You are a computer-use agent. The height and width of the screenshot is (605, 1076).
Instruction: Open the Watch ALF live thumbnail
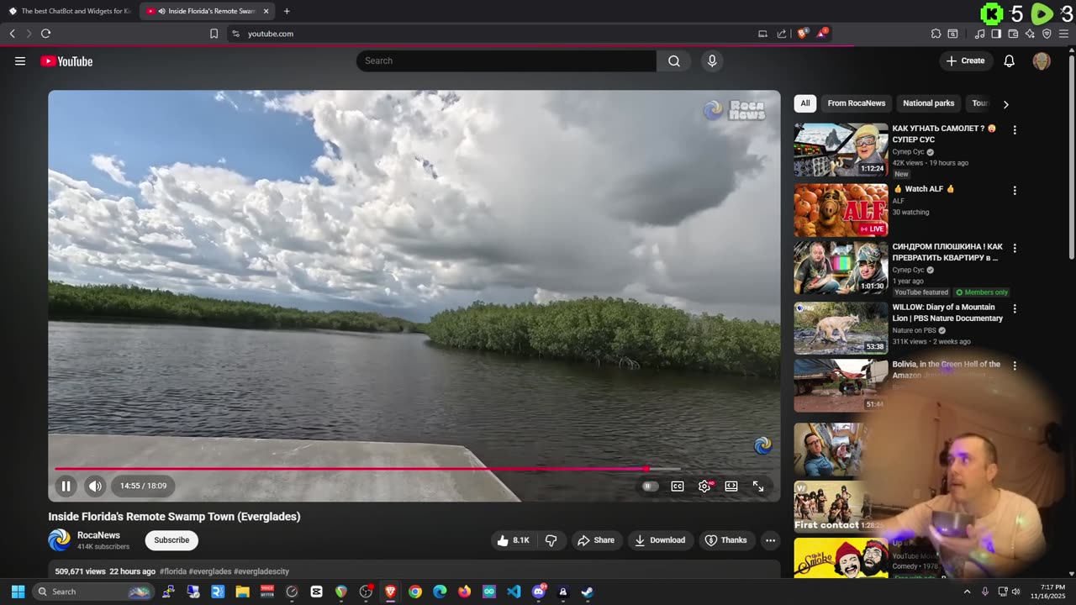coord(841,210)
